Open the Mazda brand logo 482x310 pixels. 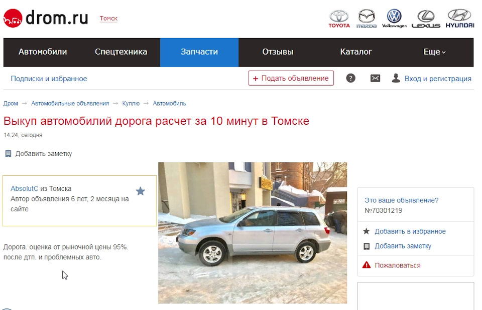coord(367,19)
